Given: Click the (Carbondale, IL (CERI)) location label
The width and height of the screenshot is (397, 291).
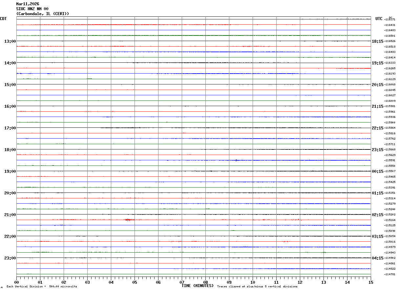Looking at the screenshot, I should tap(43, 14).
